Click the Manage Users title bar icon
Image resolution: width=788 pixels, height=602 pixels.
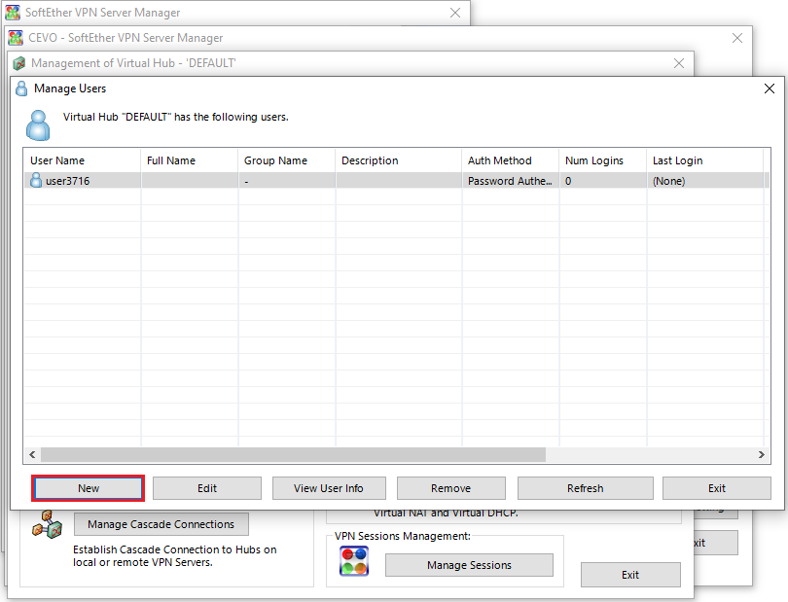pyautogui.click(x=21, y=89)
